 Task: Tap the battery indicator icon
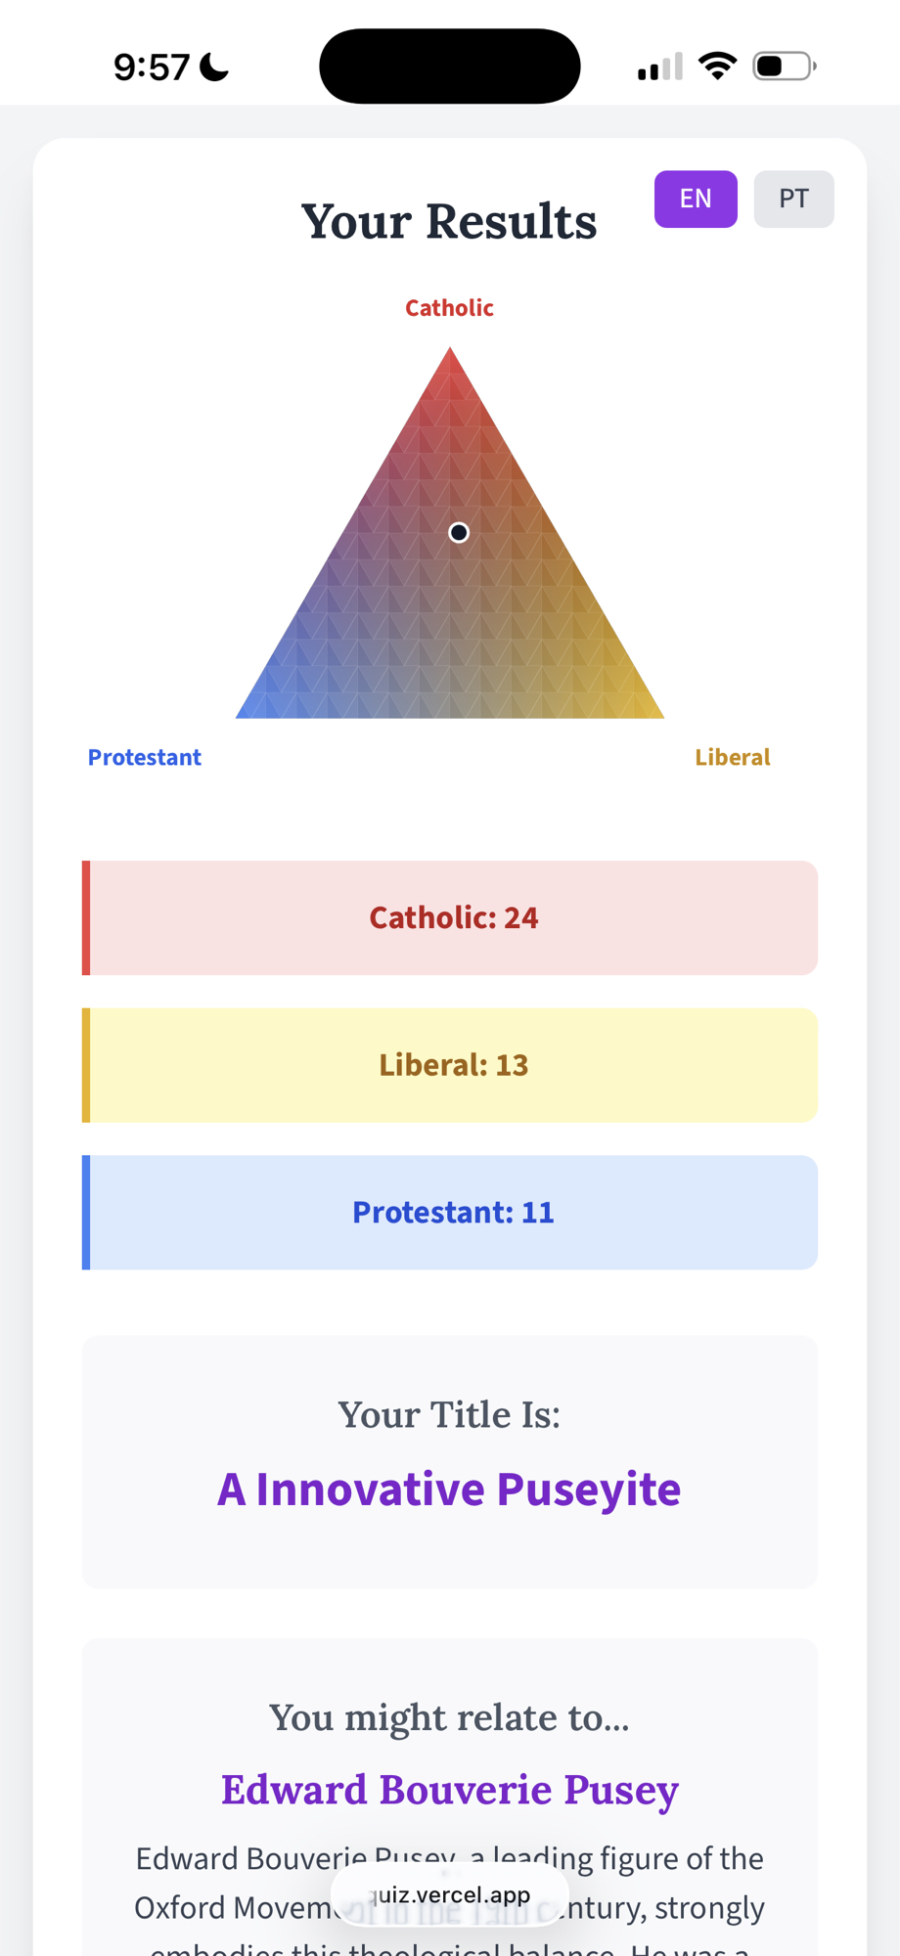pos(784,67)
